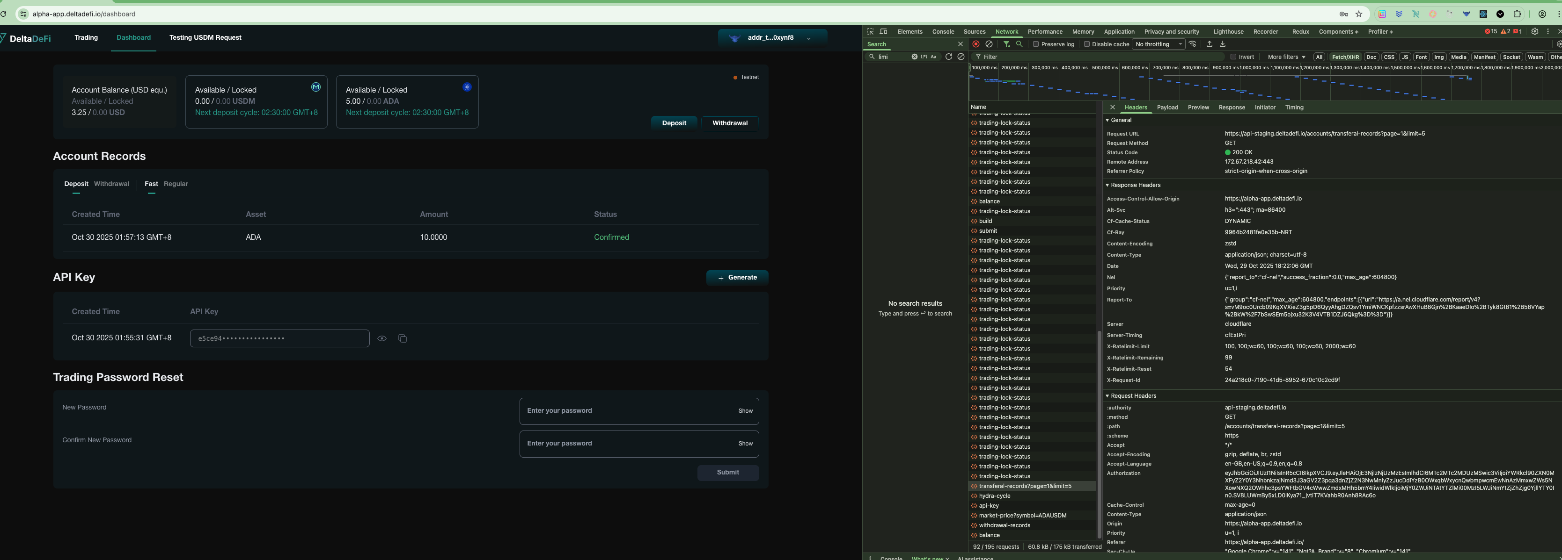Open DevTools settings gear

[1534, 31]
